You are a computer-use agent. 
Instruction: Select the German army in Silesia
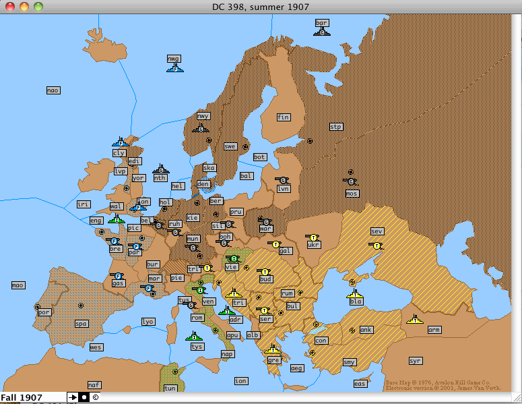[x=228, y=225]
